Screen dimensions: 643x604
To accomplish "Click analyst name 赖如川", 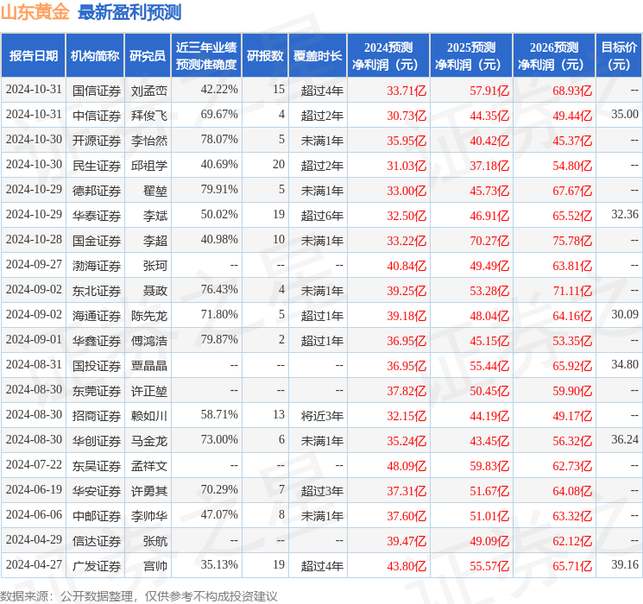I will [149, 416].
